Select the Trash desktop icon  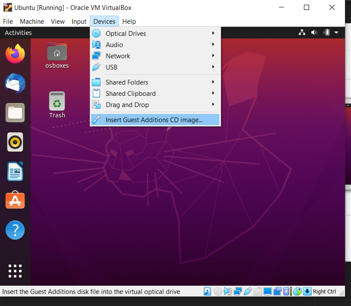click(57, 105)
